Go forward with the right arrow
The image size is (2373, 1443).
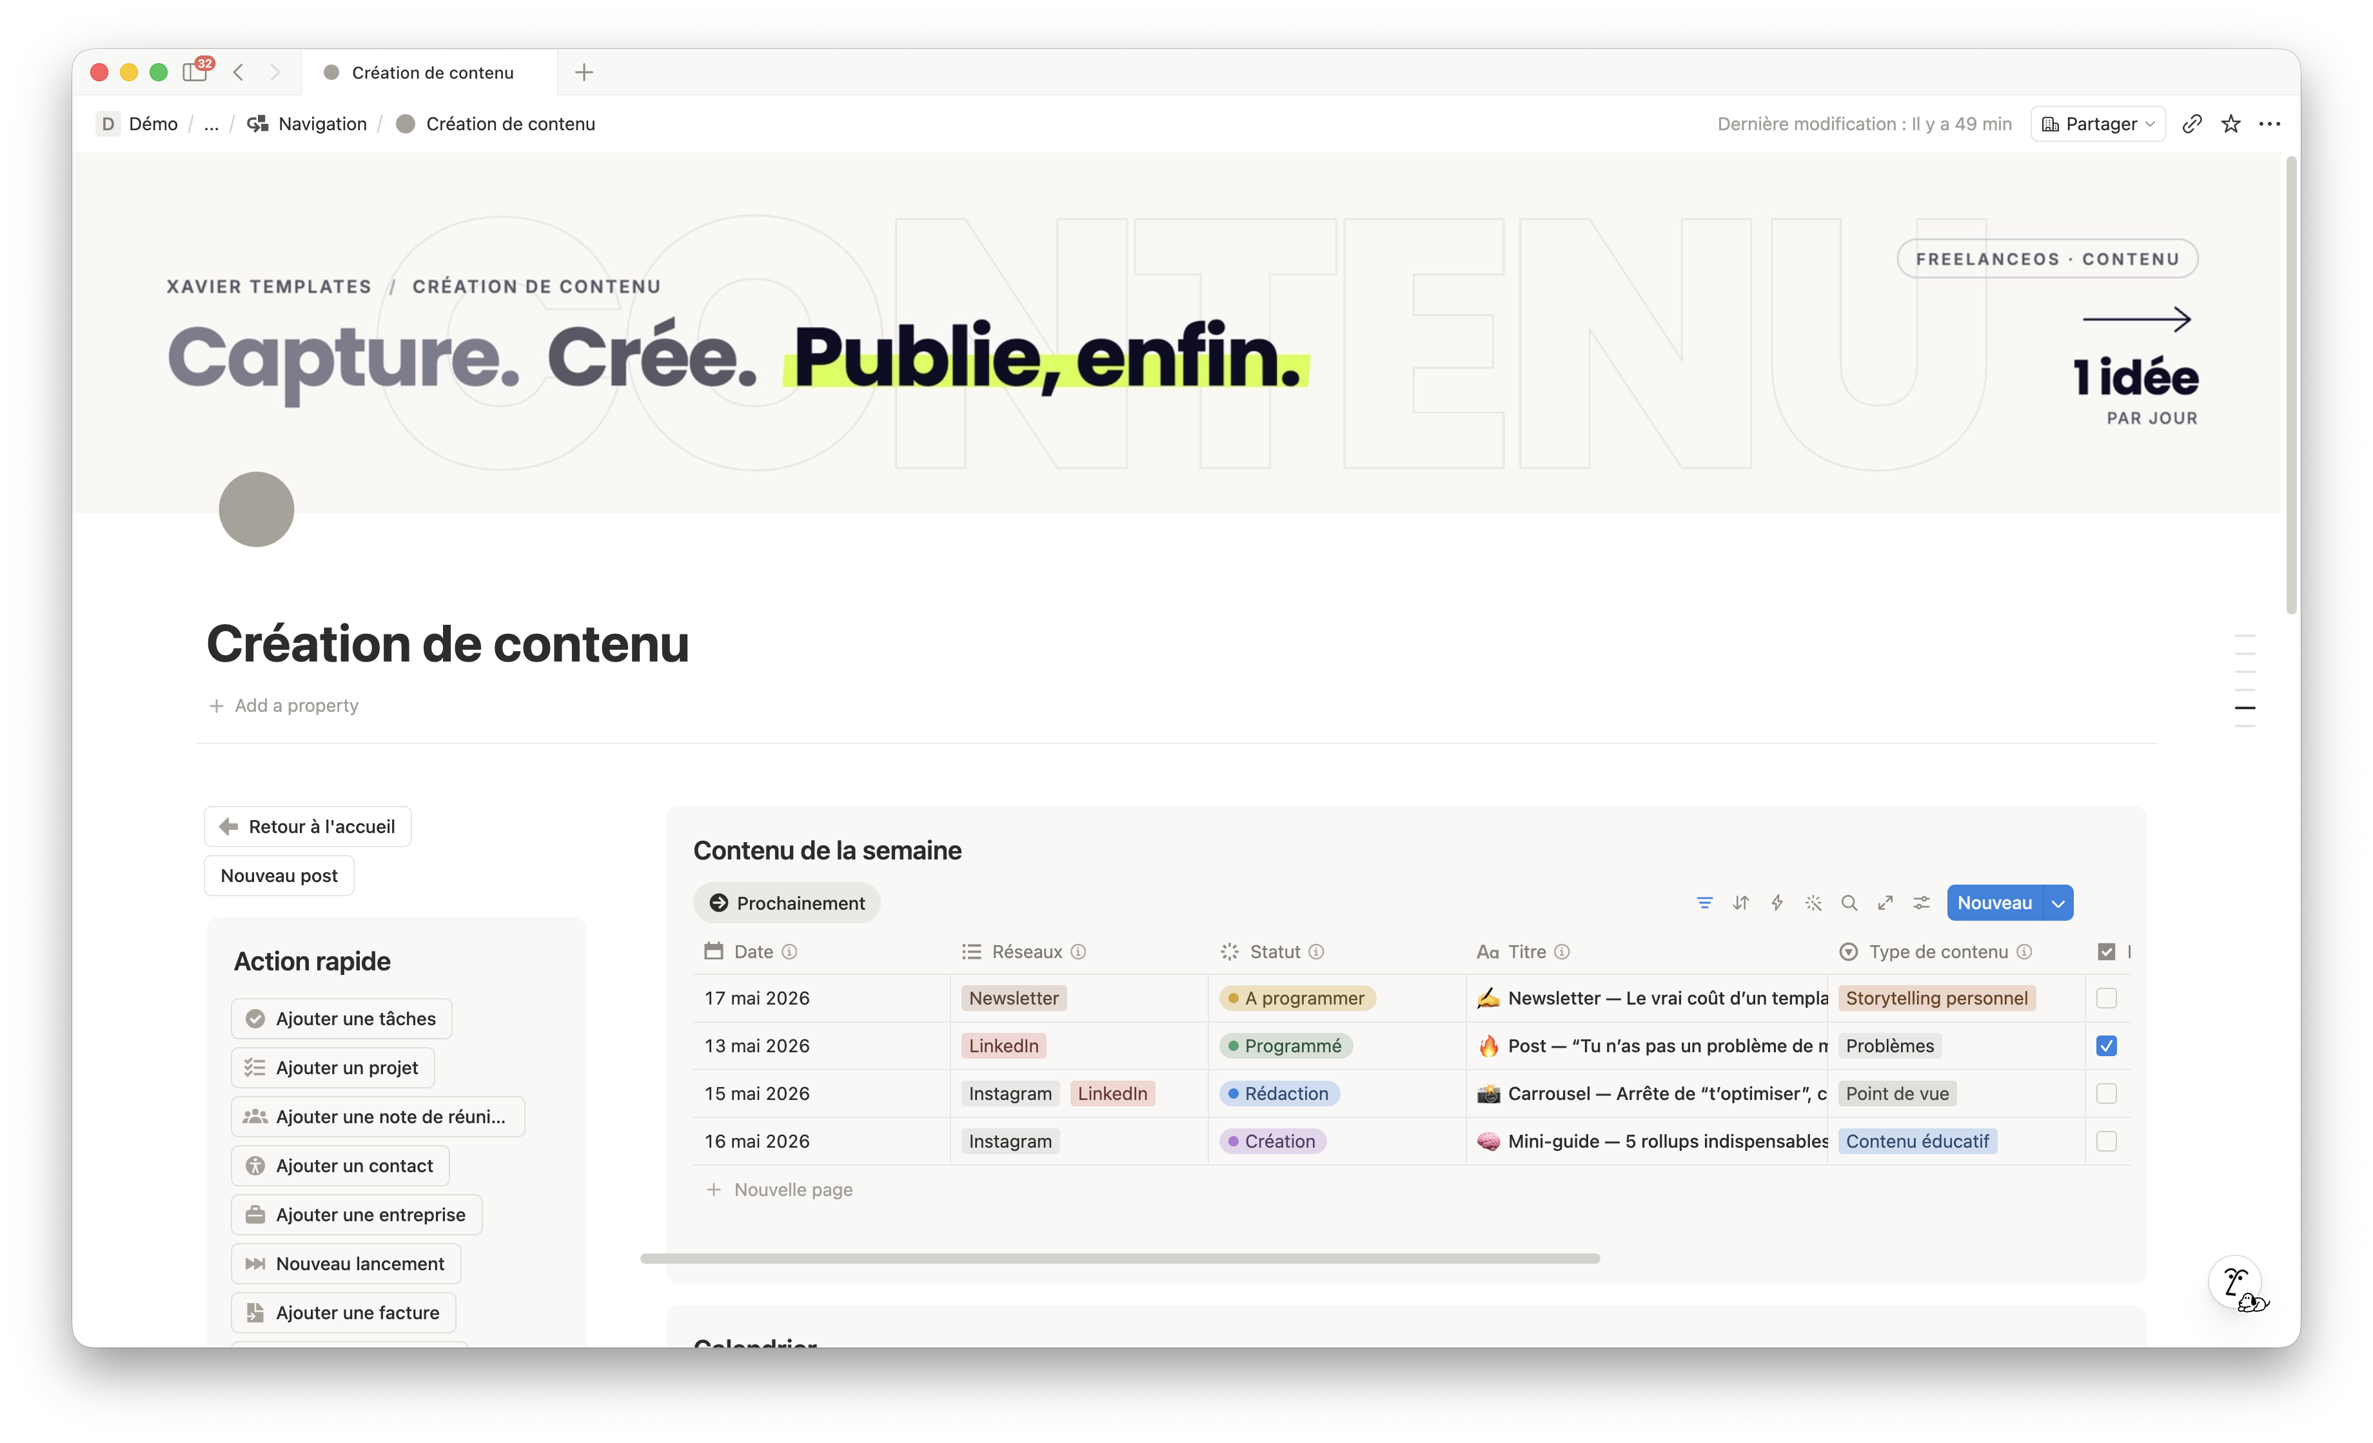point(275,72)
